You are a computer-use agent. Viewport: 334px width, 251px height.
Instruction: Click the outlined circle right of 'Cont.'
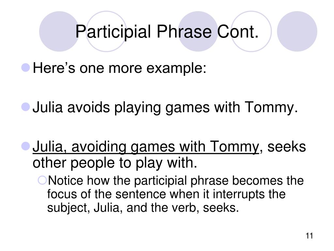[251, 31]
